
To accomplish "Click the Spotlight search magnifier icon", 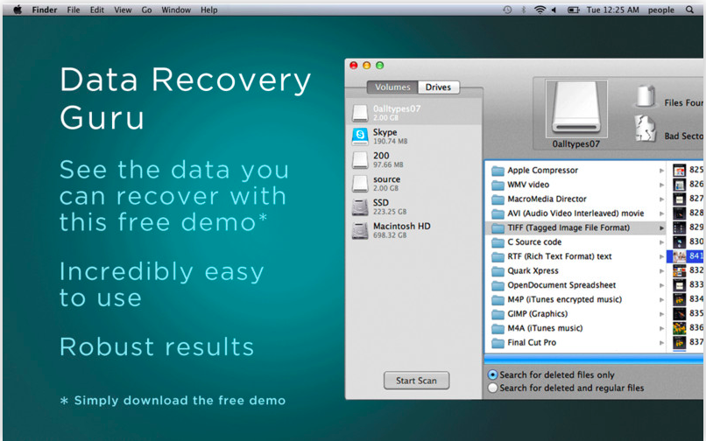I will coord(689,10).
